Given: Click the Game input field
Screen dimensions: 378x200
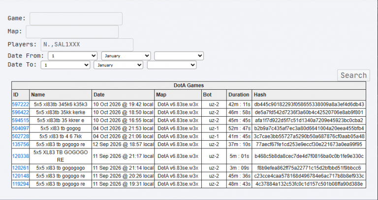Looking at the screenshot, I should click(76, 19).
